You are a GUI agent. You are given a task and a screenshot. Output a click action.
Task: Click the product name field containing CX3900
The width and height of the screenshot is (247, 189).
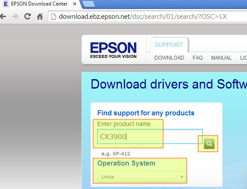point(150,137)
